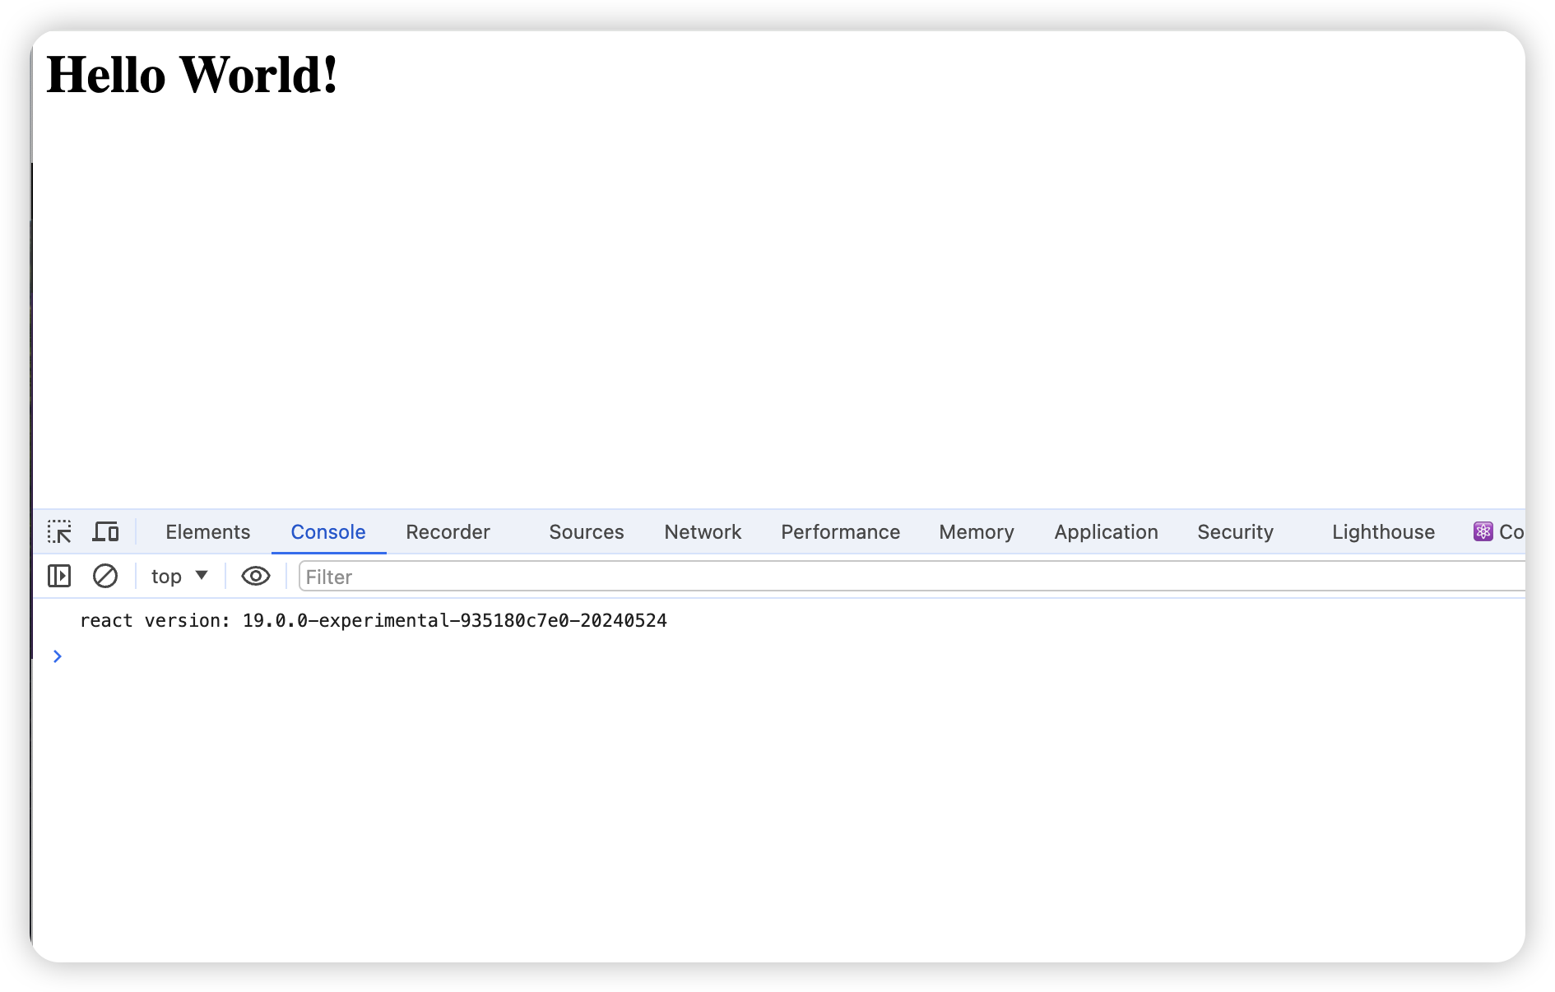Image resolution: width=1555 pixels, height=992 pixels.
Task: Open the Recorder tab
Action: [x=448, y=532]
